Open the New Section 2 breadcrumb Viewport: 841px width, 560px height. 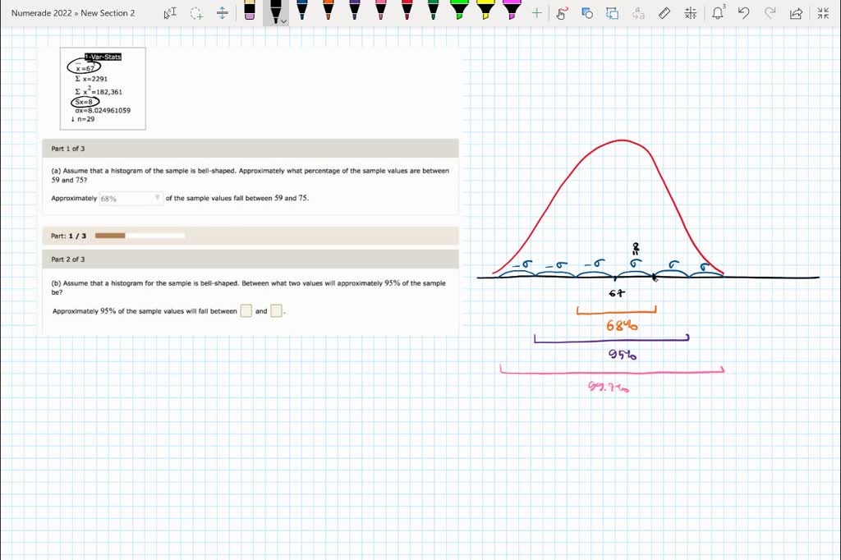tap(108, 13)
